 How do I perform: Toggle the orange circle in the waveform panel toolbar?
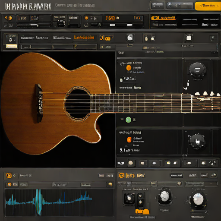pyautogui.click(x=9, y=184)
